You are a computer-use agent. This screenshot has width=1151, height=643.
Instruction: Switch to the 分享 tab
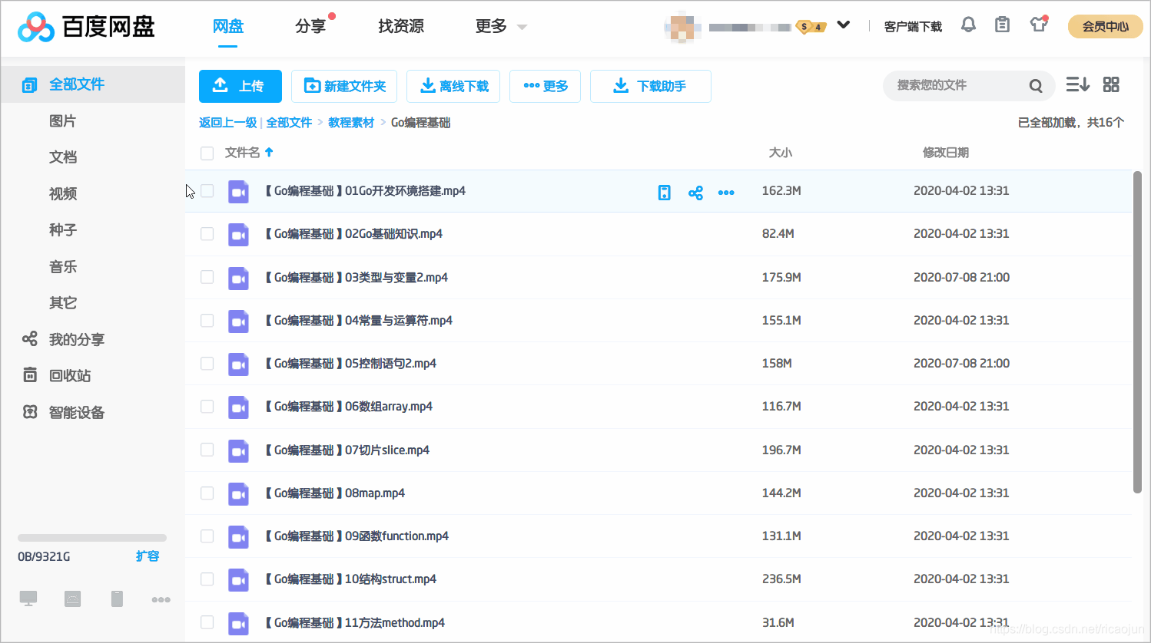[310, 26]
